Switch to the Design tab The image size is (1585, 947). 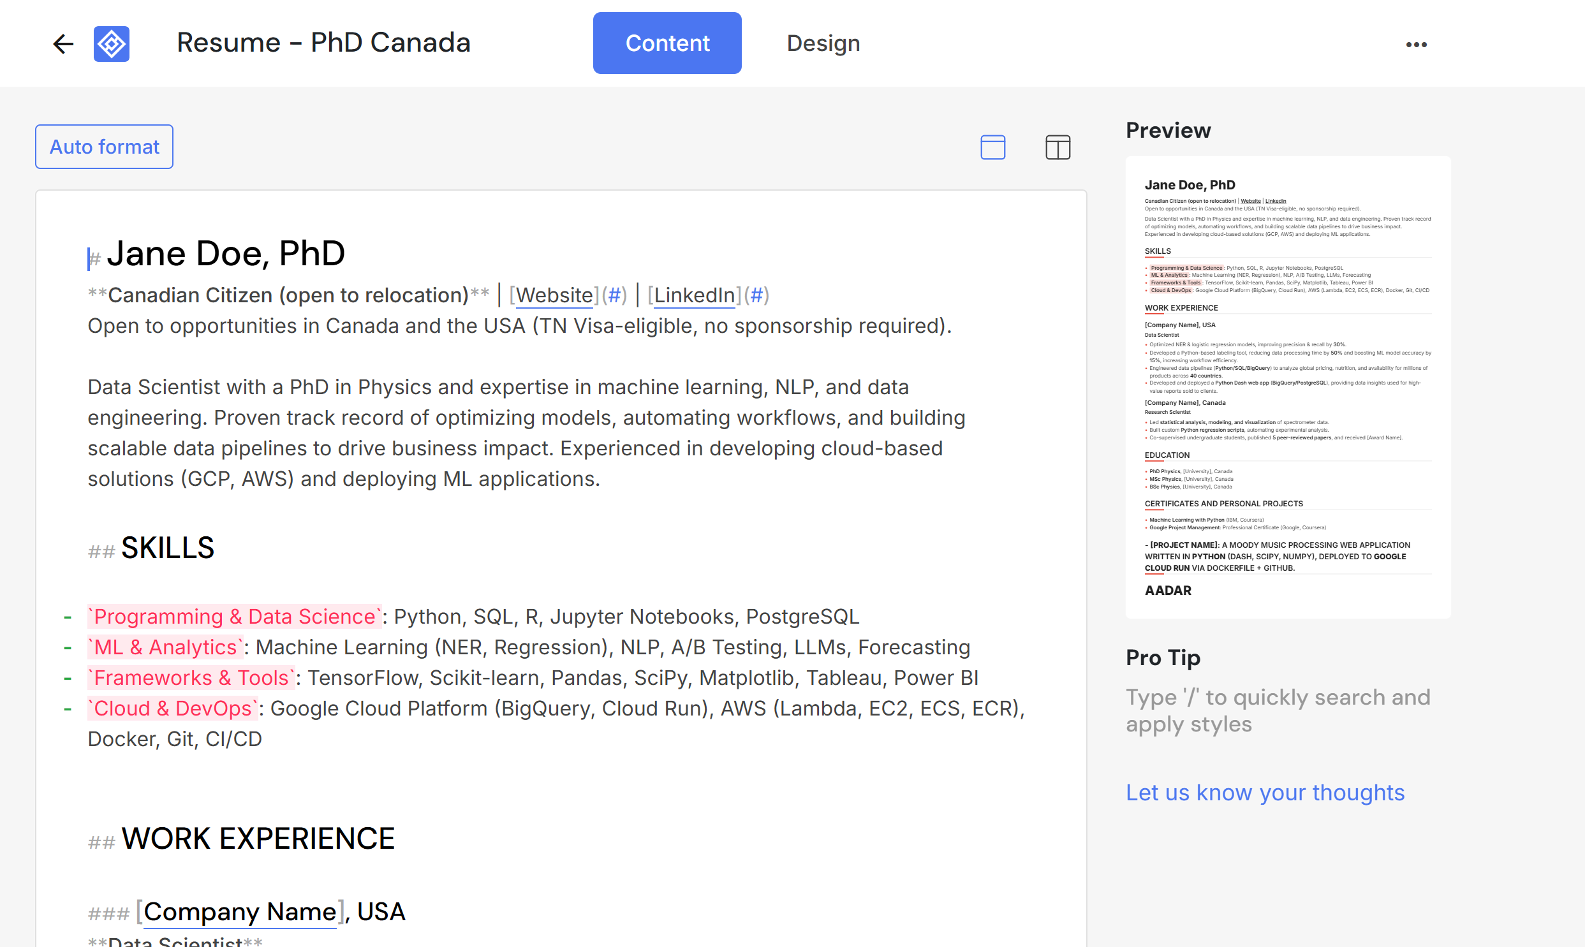point(823,43)
